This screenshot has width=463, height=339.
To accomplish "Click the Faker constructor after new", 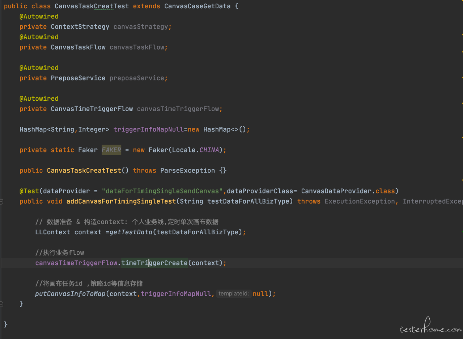I will pyautogui.click(x=158, y=150).
